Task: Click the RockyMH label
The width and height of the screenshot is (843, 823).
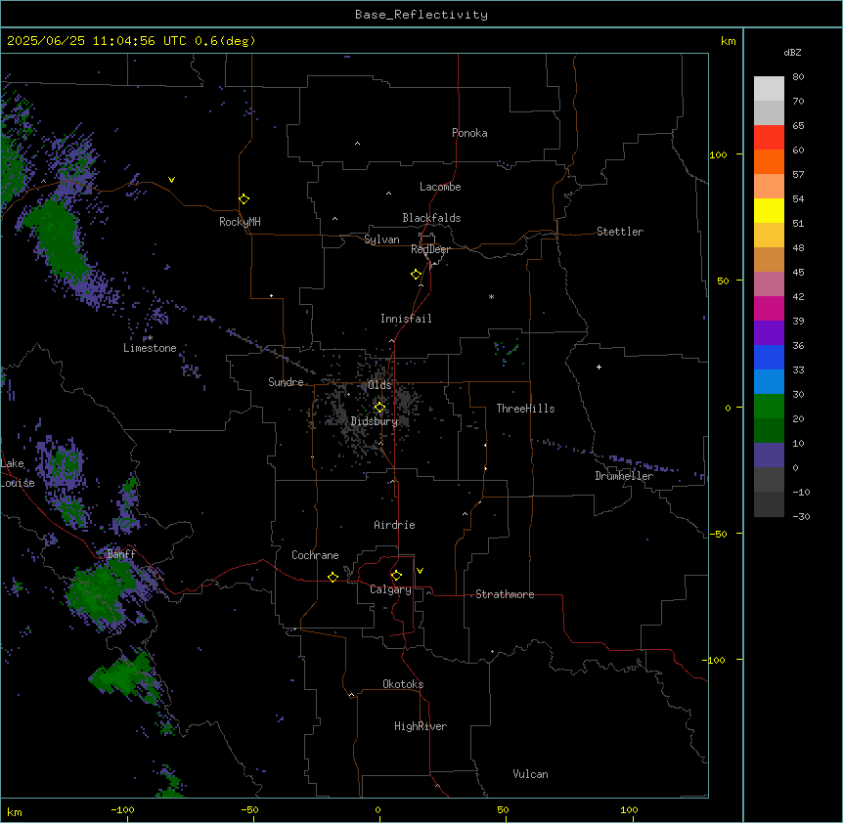Action: pos(240,222)
